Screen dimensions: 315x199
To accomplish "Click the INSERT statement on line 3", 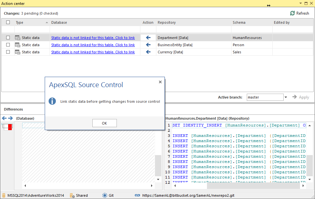I will click(239, 136).
